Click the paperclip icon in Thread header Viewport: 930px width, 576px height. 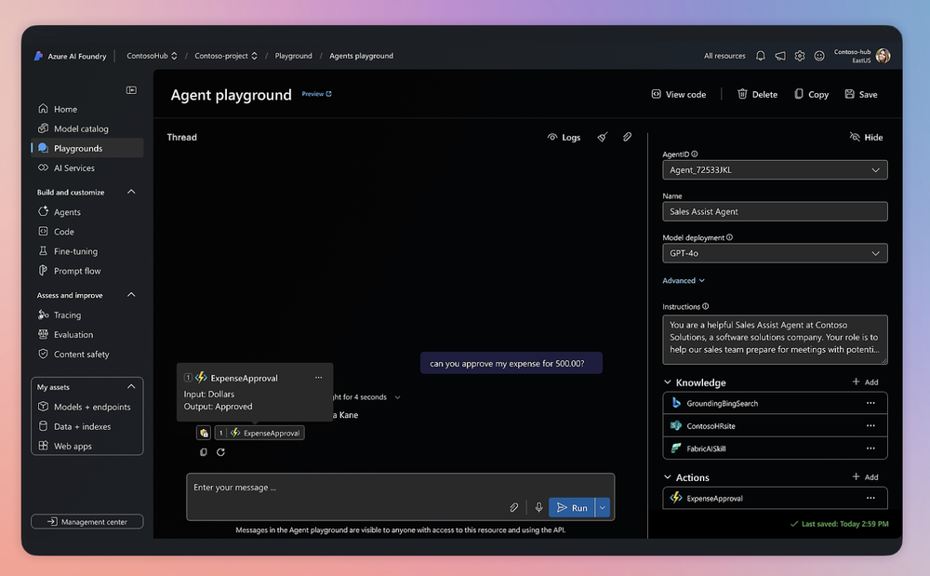point(627,137)
